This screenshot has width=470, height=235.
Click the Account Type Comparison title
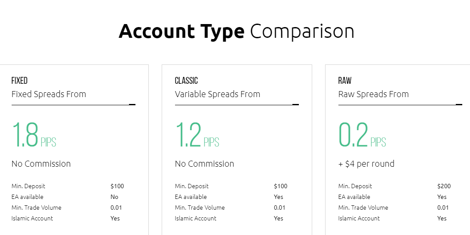(237, 31)
